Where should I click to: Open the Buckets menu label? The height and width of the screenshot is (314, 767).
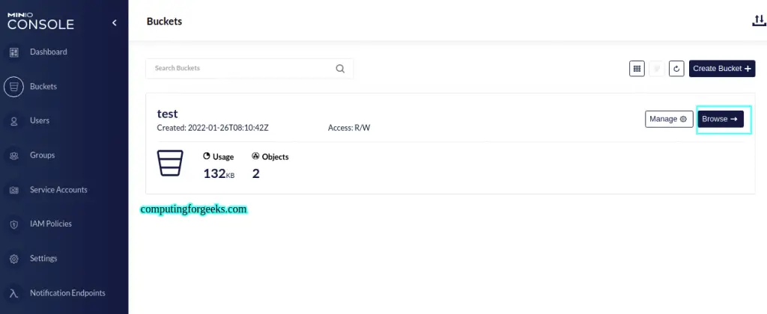tap(43, 87)
